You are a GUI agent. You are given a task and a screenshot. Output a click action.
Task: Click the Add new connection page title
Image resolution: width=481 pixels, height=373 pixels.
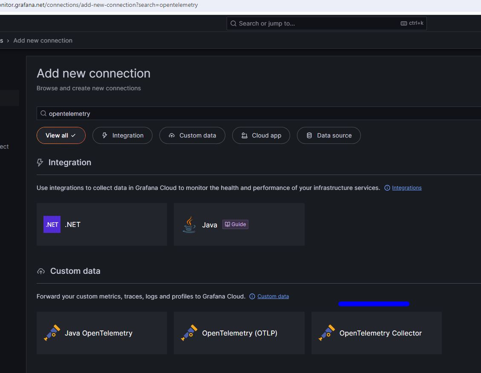coord(94,74)
